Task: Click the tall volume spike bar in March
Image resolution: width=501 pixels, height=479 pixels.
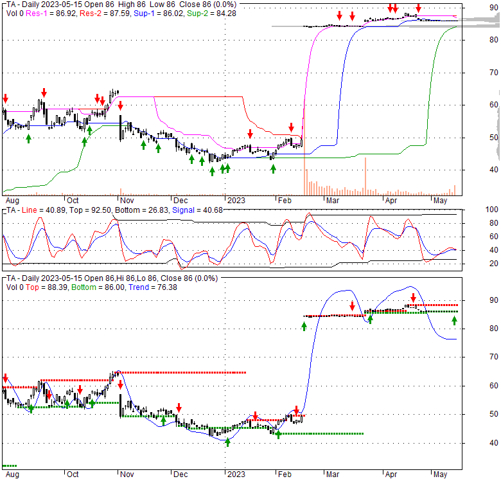Action: pos(365,175)
